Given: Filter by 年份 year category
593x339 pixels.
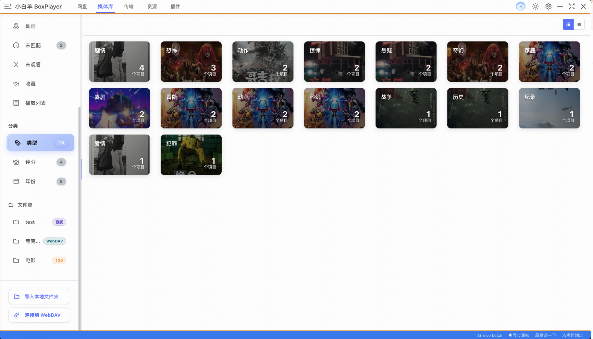Looking at the screenshot, I should point(30,181).
